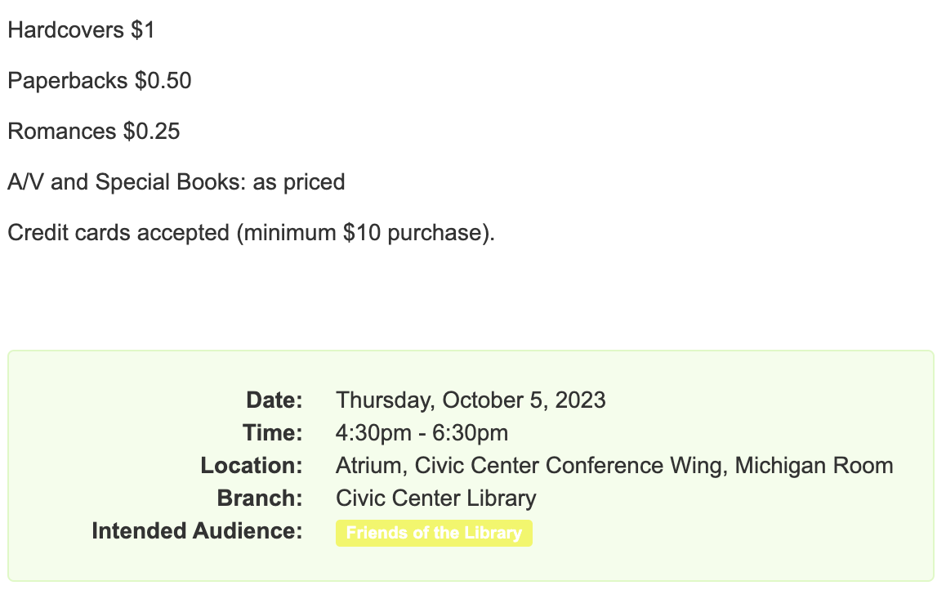Click the Date: label
Image resolution: width=946 pixels, height=590 pixels.
pyautogui.click(x=274, y=400)
